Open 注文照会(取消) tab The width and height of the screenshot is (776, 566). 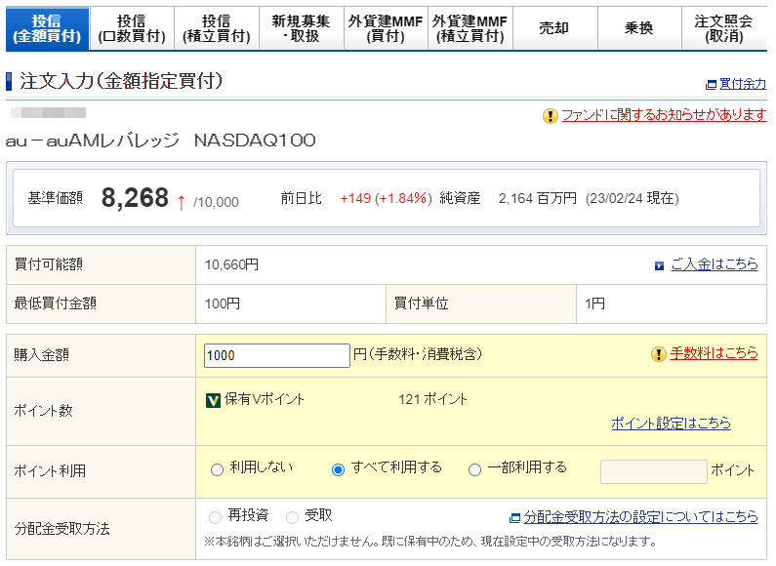[723, 29]
